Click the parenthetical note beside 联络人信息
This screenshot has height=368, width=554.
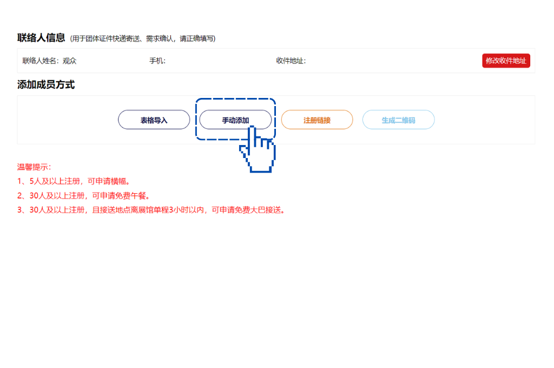143,39
